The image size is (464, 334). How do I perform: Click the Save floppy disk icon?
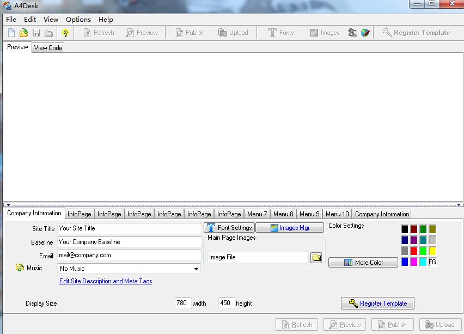36,33
